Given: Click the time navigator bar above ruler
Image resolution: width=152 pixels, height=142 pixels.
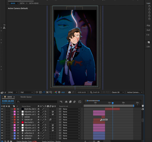Looking at the screenshot, I should 93,101.
